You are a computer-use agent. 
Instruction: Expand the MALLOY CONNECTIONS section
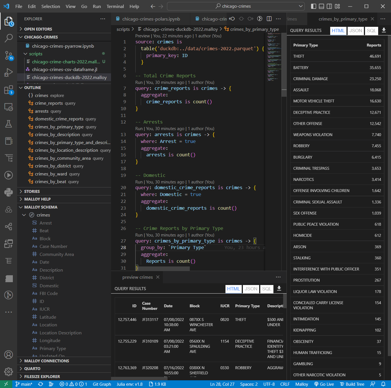47,361
